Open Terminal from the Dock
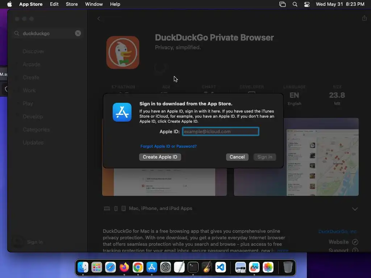The image size is (371, 278). click(x=193, y=268)
